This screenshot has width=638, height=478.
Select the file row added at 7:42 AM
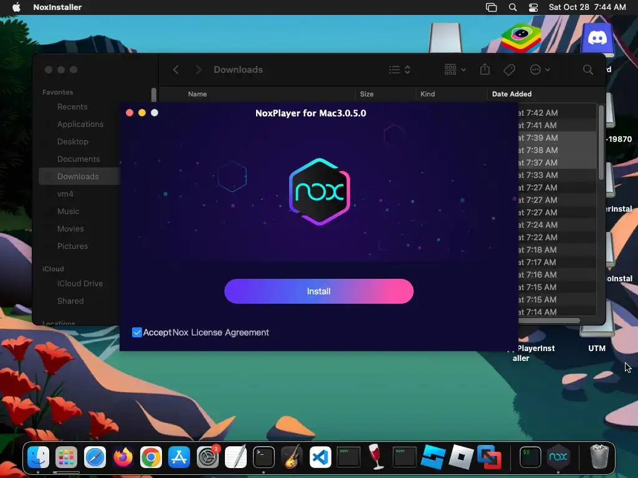[x=556, y=113]
